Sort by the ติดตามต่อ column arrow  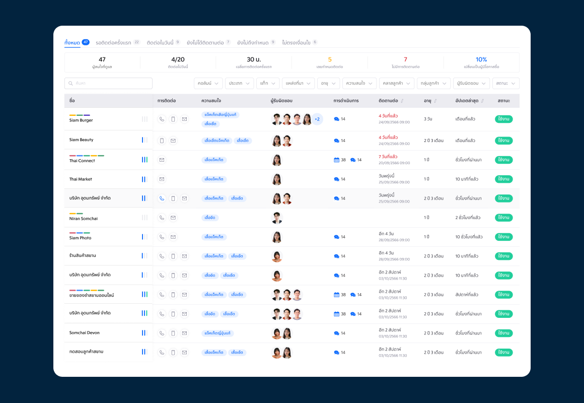(x=402, y=101)
